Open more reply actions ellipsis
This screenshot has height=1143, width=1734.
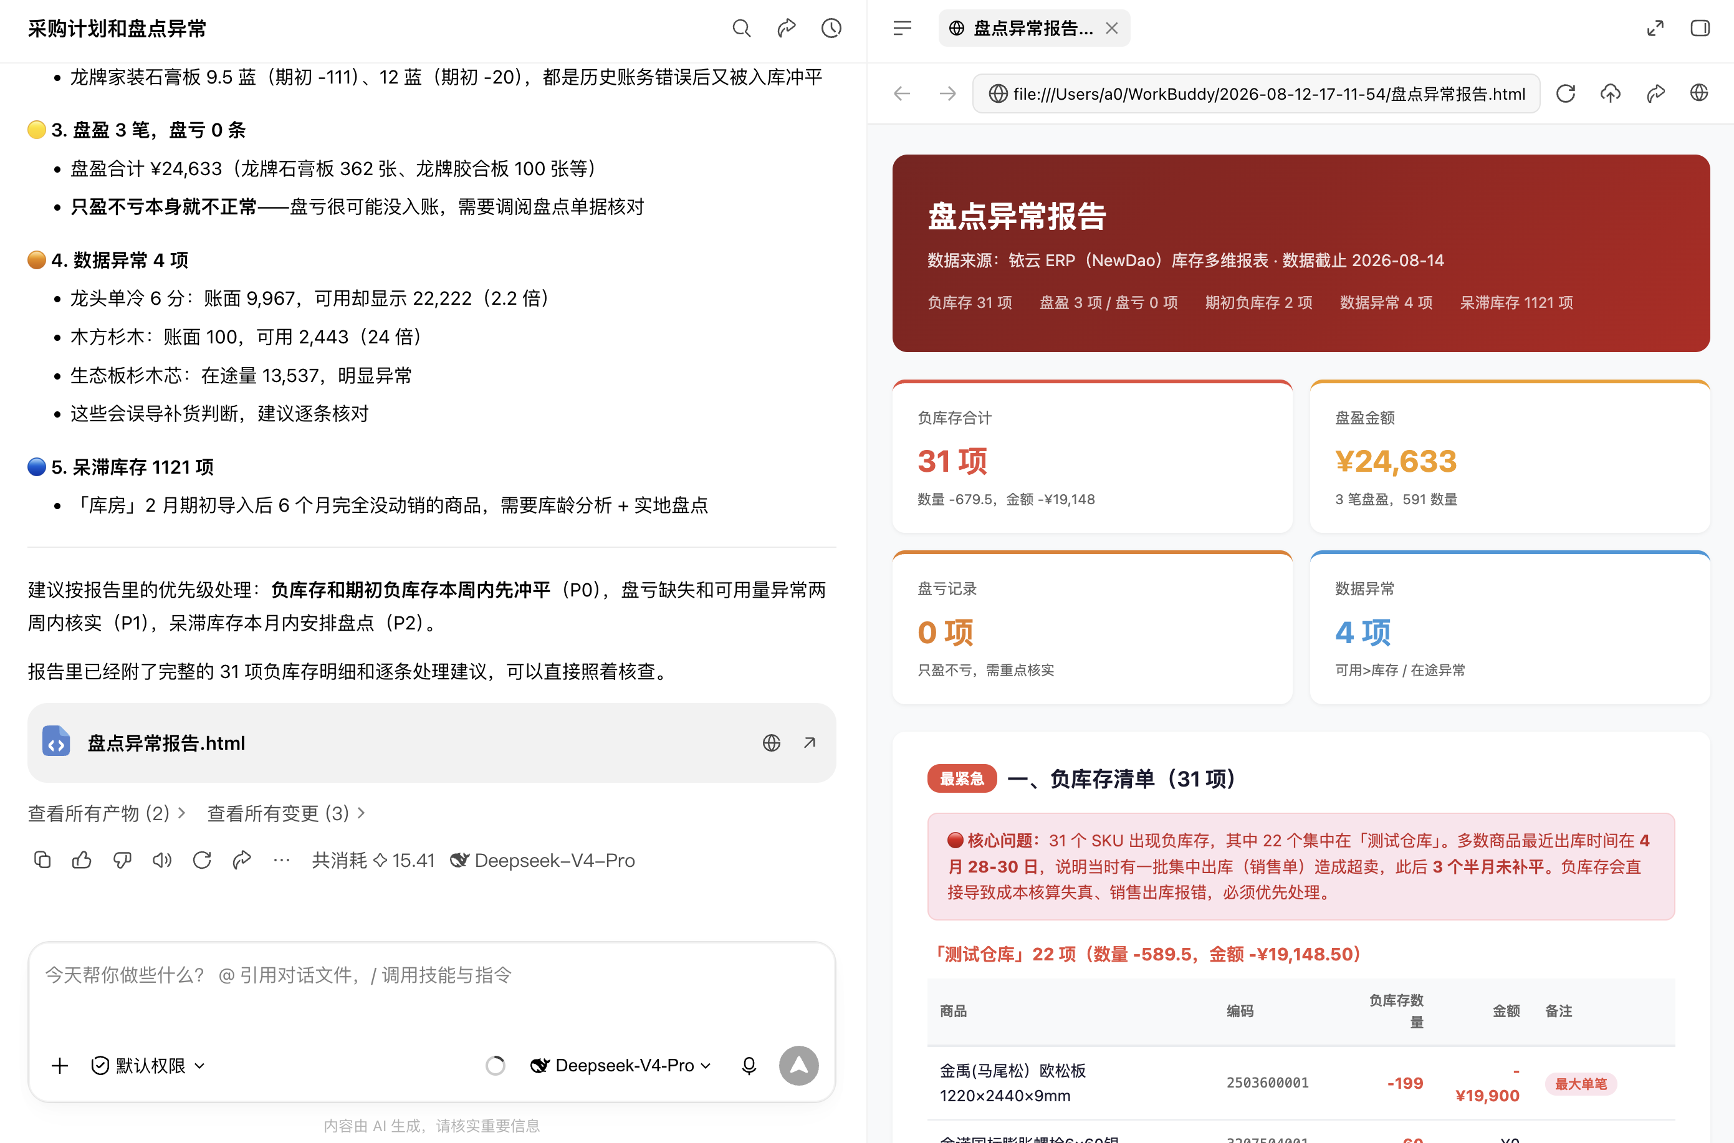point(281,860)
